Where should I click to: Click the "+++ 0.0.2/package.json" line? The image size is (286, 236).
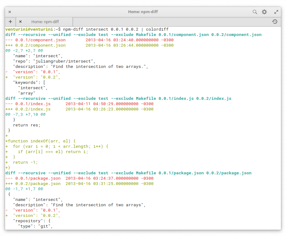pos(79,184)
